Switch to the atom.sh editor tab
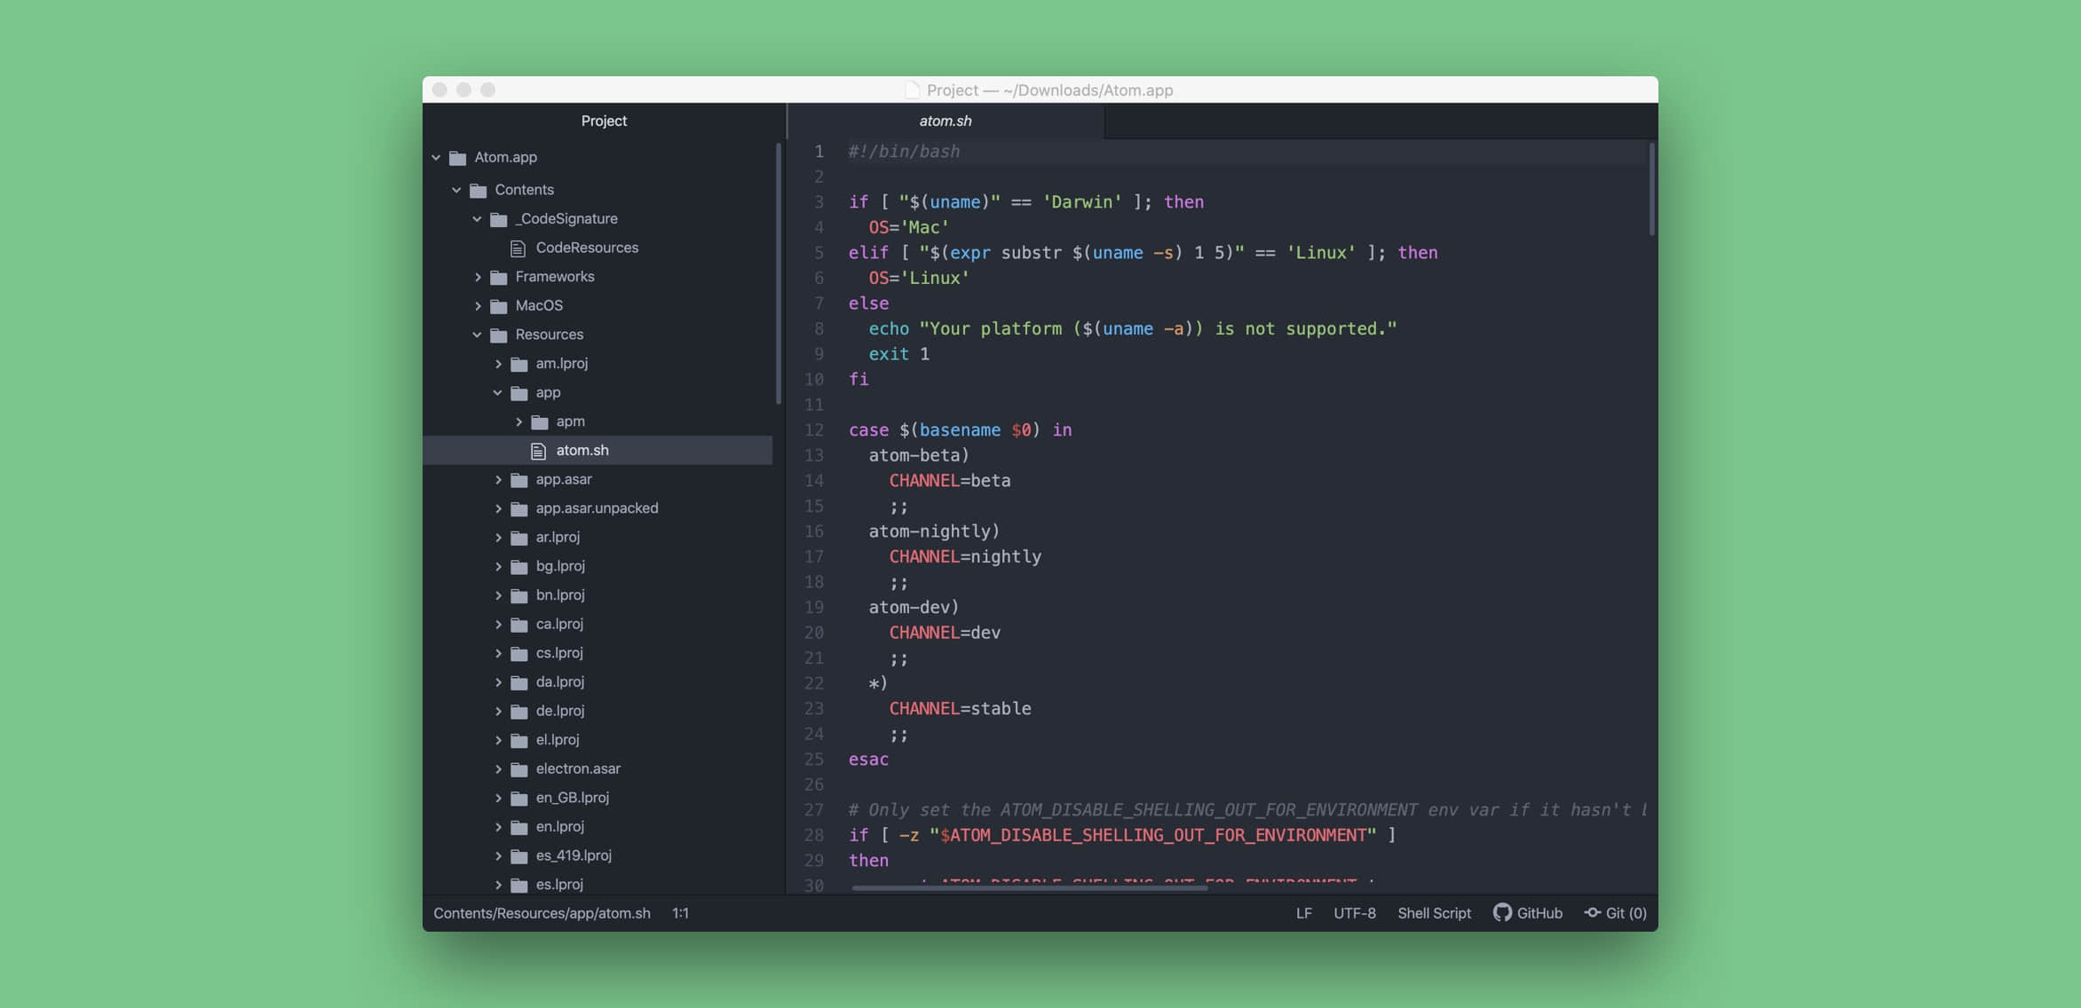2081x1008 pixels. [x=946, y=121]
